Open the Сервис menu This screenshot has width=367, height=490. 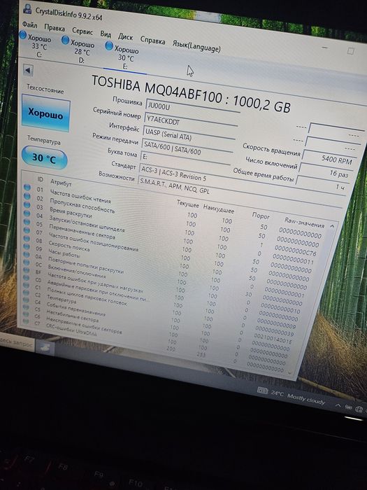[x=82, y=31]
